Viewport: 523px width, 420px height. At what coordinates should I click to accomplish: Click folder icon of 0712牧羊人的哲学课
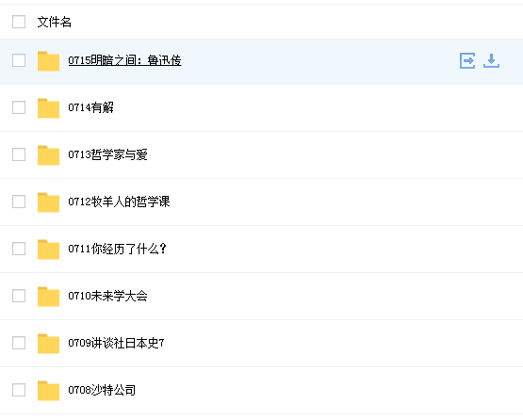(x=48, y=202)
